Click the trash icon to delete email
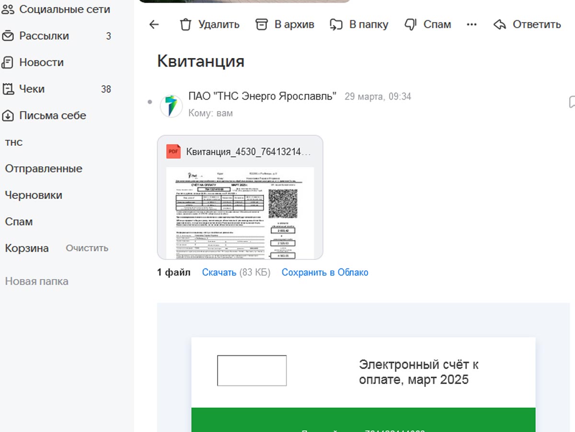 [185, 24]
